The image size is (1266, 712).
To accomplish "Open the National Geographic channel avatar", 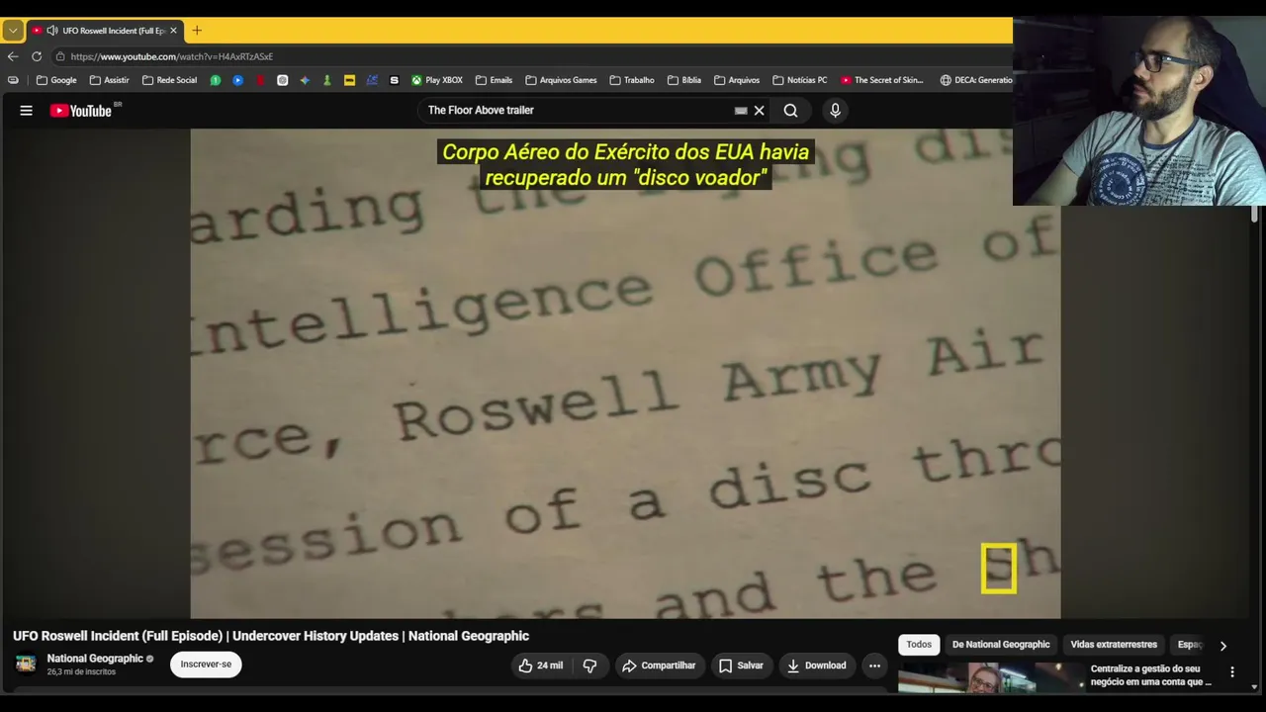I will (26, 664).
